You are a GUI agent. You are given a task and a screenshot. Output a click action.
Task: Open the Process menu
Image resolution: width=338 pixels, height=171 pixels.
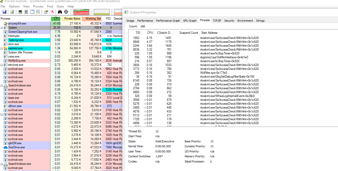[x=38, y=6]
